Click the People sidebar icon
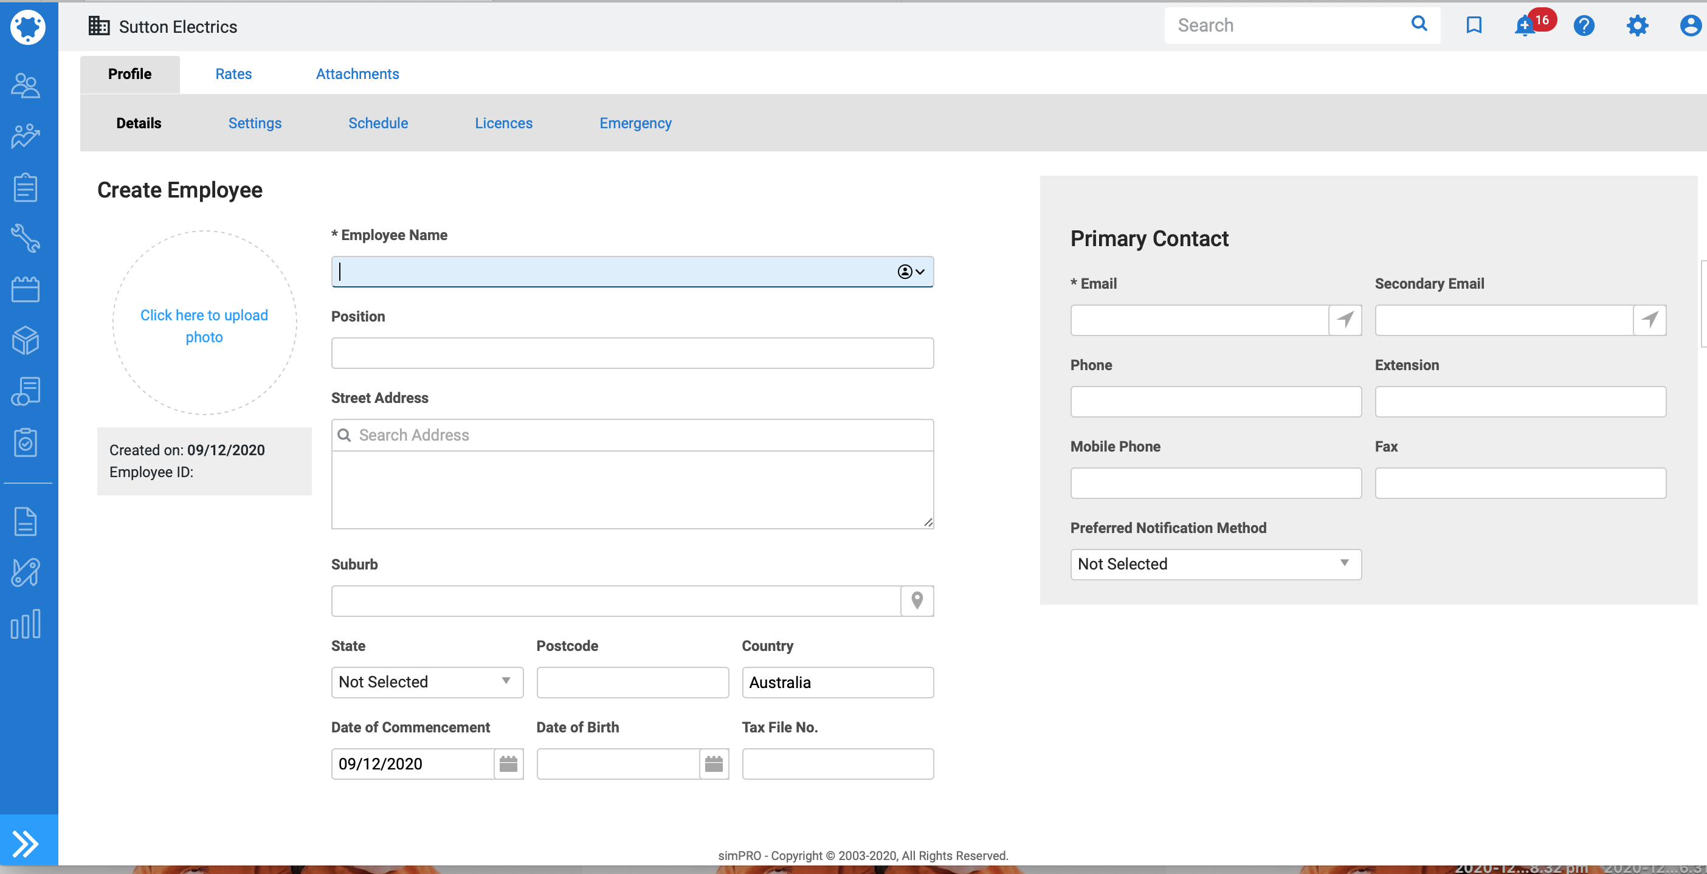Viewport: 1707px width, 874px height. point(26,86)
